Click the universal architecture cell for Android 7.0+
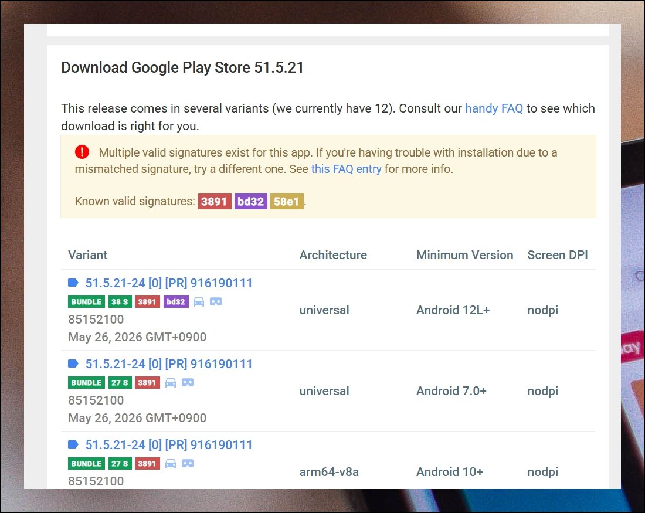This screenshot has width=645, height=513. tap(324, 391)
